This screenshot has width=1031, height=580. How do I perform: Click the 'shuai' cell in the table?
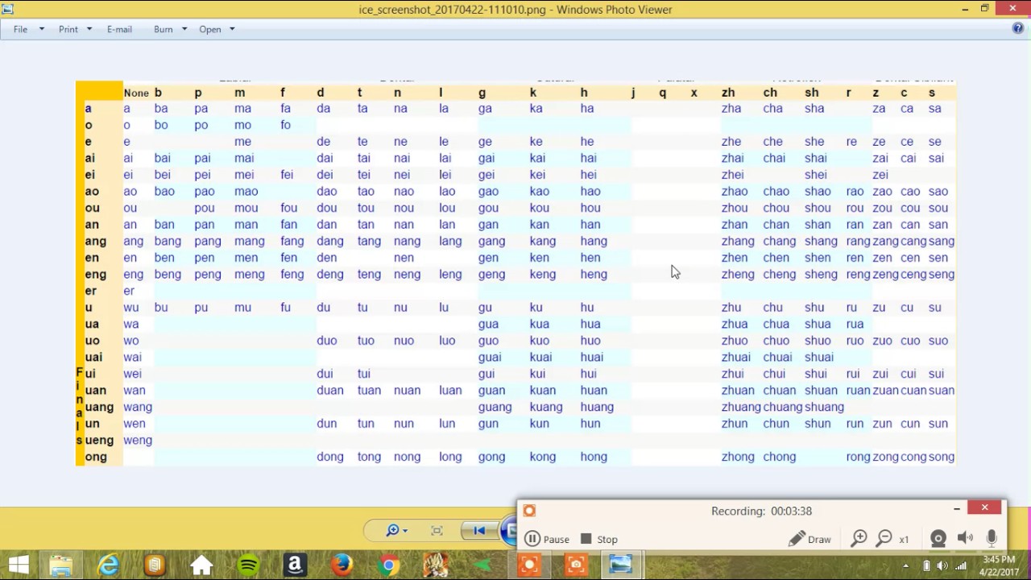coord(818,357)
